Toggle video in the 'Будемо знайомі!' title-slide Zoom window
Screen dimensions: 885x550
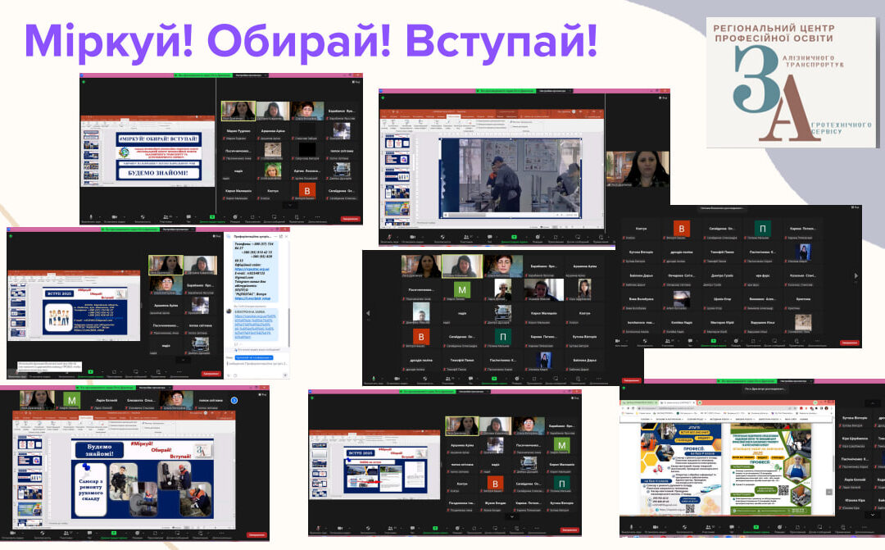pos(115,217)
